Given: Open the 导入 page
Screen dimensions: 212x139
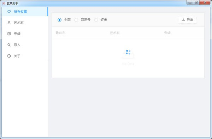Looking at the screenshot, I should point(25,45).
